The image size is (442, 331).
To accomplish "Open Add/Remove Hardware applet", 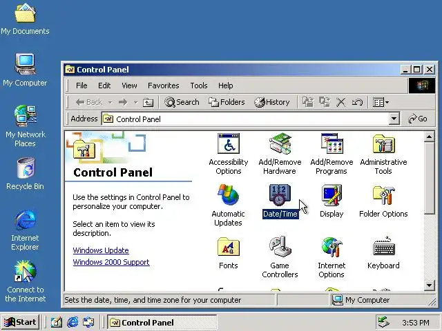I will pos(280,154).
